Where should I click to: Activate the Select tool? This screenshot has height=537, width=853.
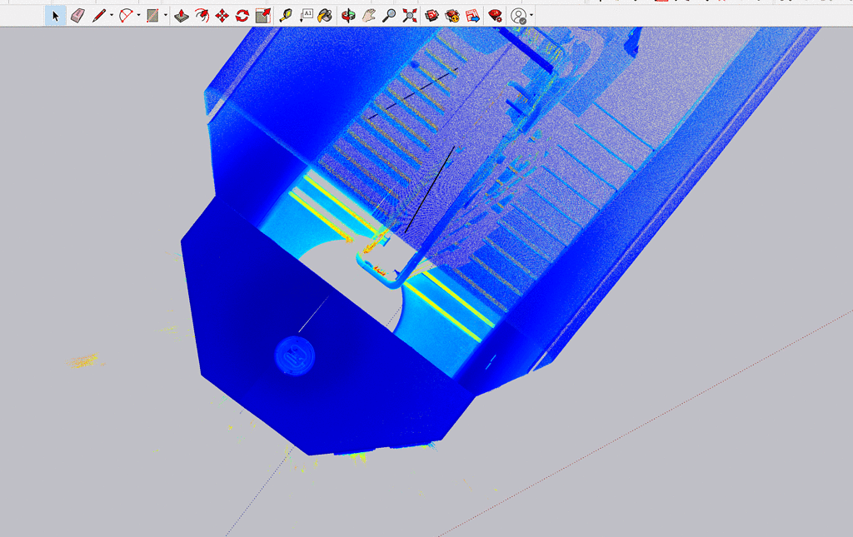coord(55,14)
